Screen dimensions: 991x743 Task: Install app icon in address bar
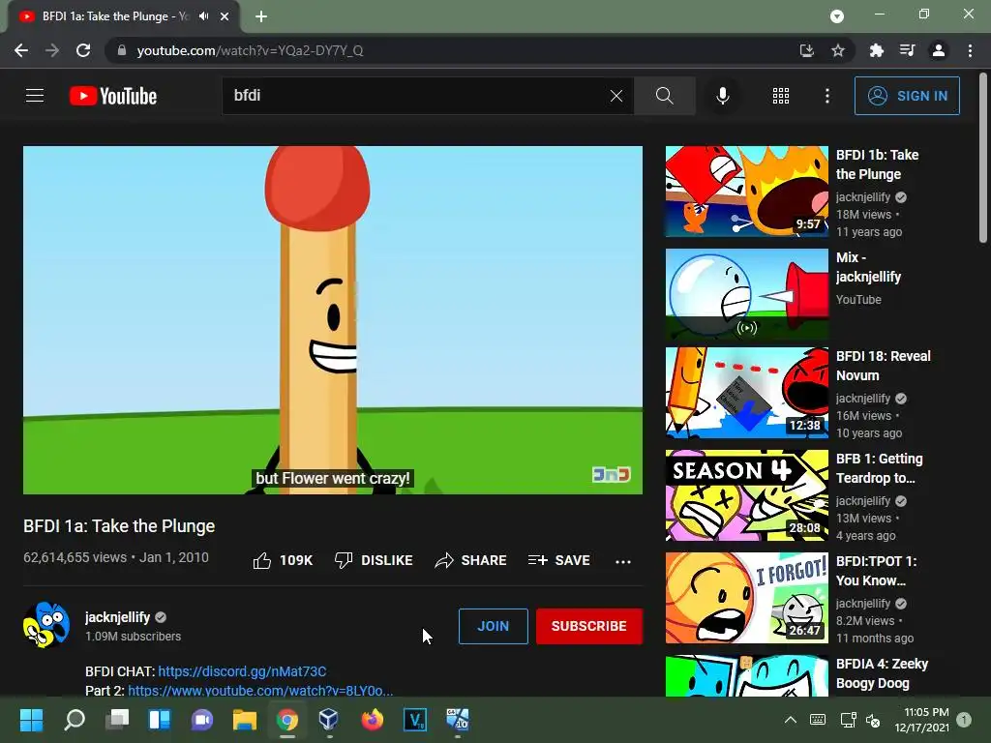click(807, 50)
